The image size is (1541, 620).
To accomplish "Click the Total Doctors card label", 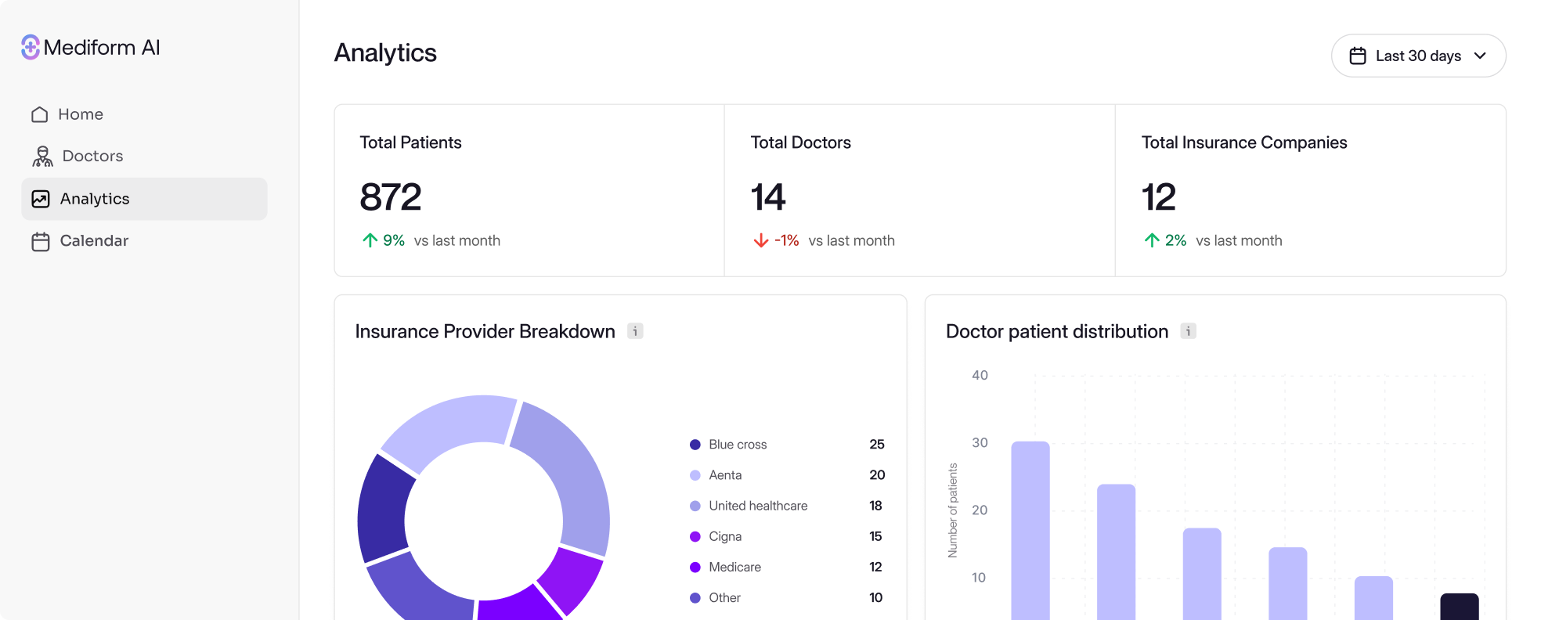I will (x=800, y=142).
